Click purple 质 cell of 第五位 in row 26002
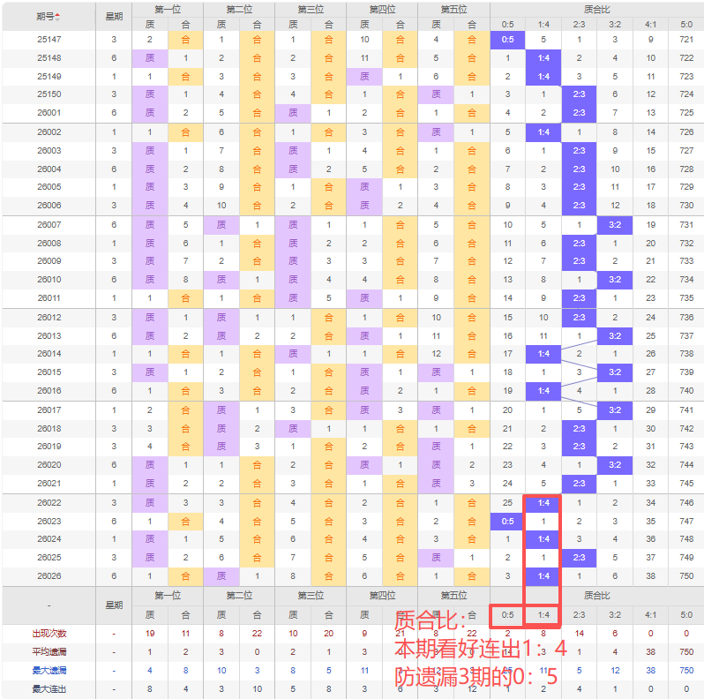This screenshot has width=704, height=699. pos(436,132)
